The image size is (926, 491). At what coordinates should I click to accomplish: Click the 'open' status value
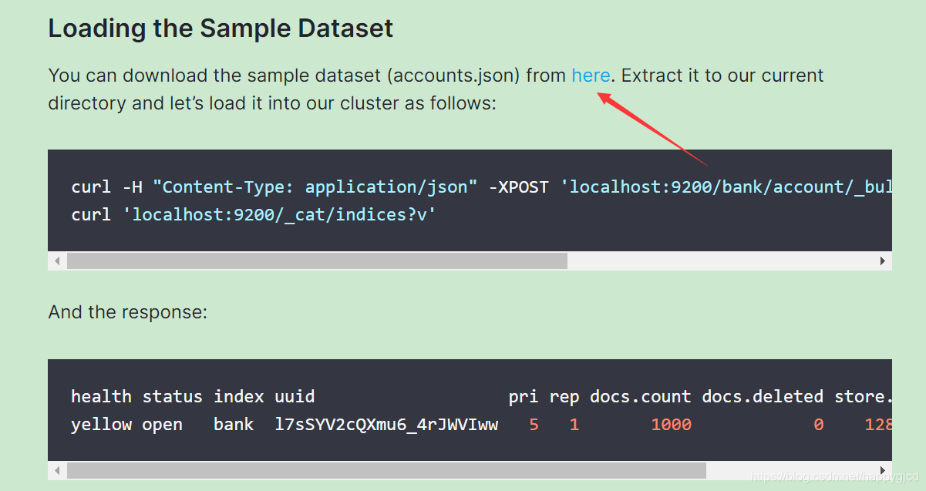(x=162, y=424)
